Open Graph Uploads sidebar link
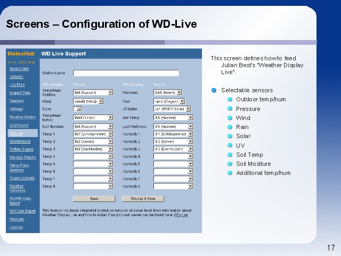The height and width of the screenshot is (256, 341). (22, 178)
